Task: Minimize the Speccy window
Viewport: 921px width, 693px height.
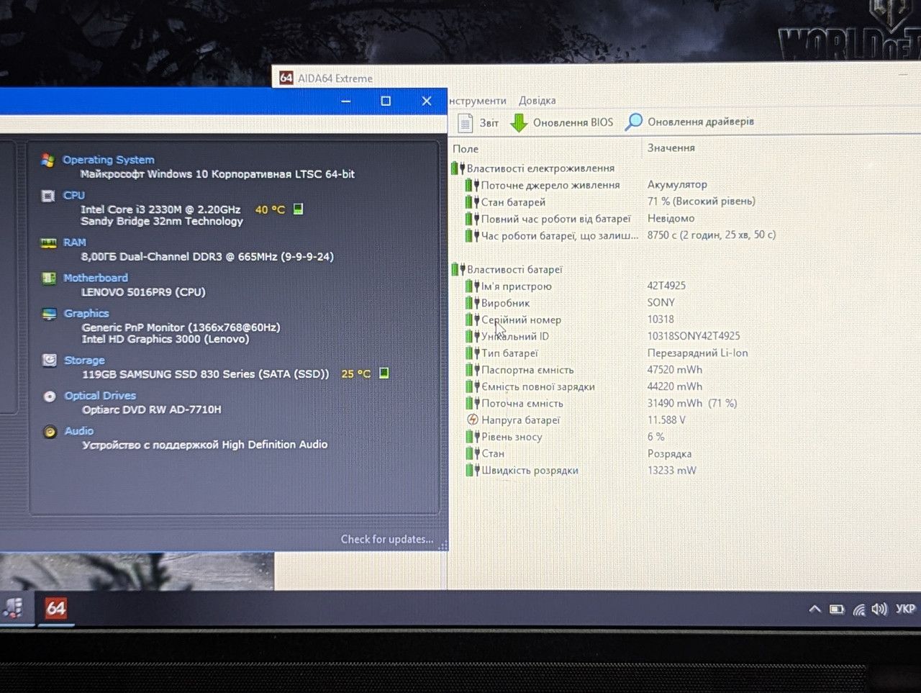Action: 346,101
